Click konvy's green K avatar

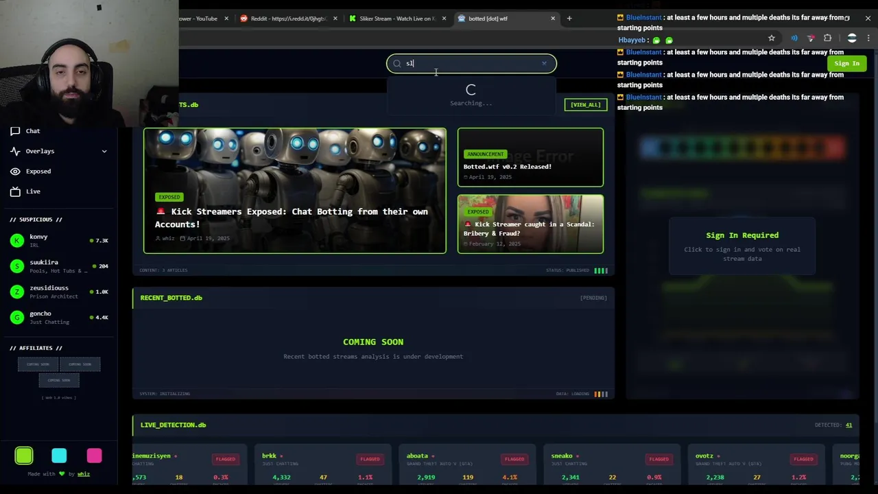17,240
